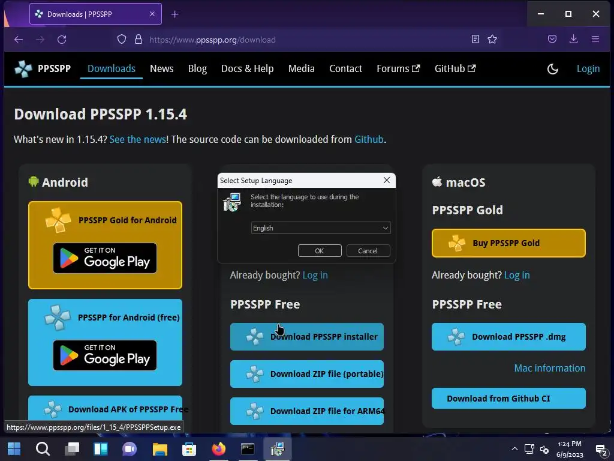This screenshot has height=461, width=614.
Task: Open the News nav item
Action: coord(162,68)
